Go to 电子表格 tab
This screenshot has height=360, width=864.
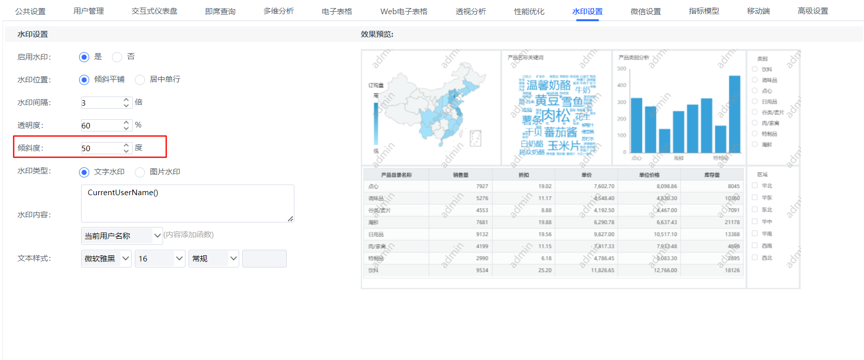337,11
